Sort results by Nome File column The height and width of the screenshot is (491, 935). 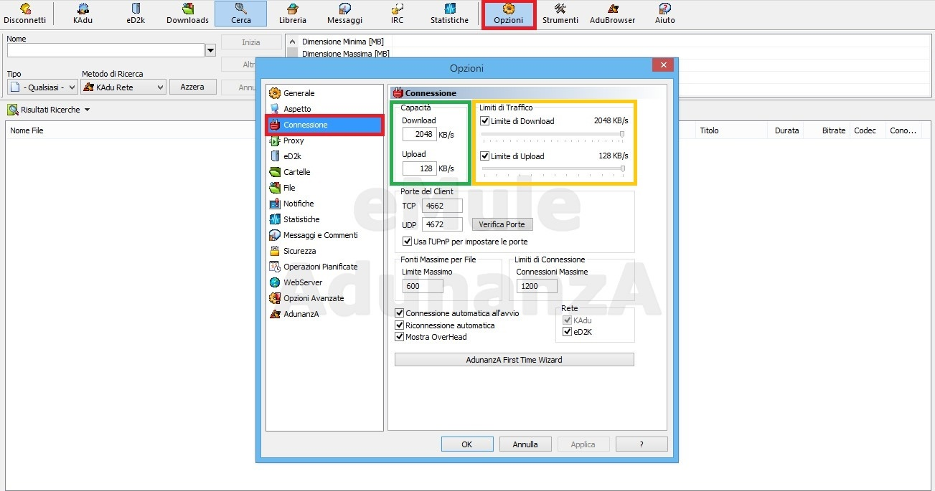coord(27,130)
